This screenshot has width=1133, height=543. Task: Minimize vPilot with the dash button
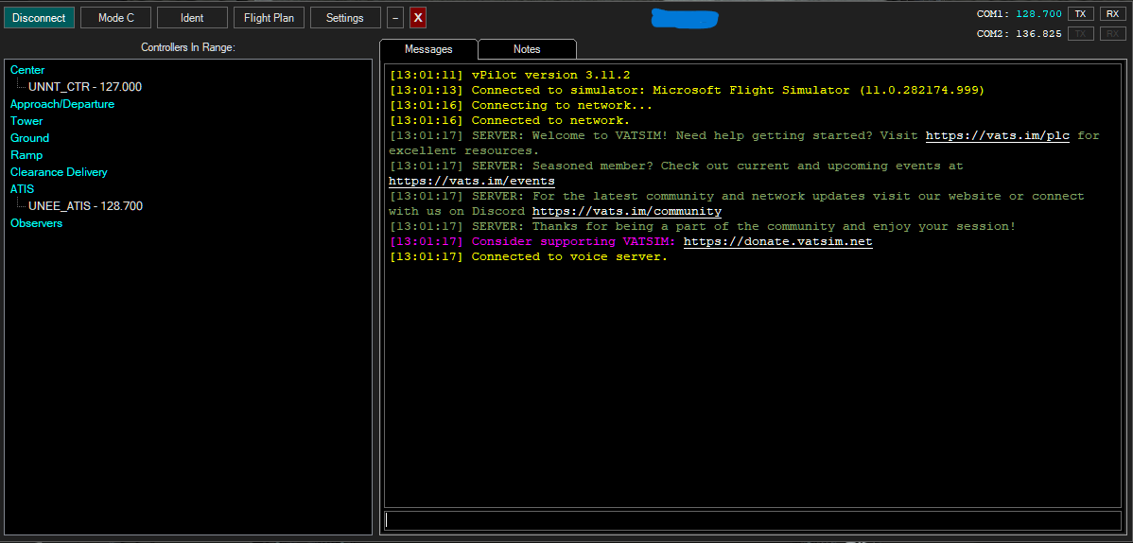coord(395,18)
